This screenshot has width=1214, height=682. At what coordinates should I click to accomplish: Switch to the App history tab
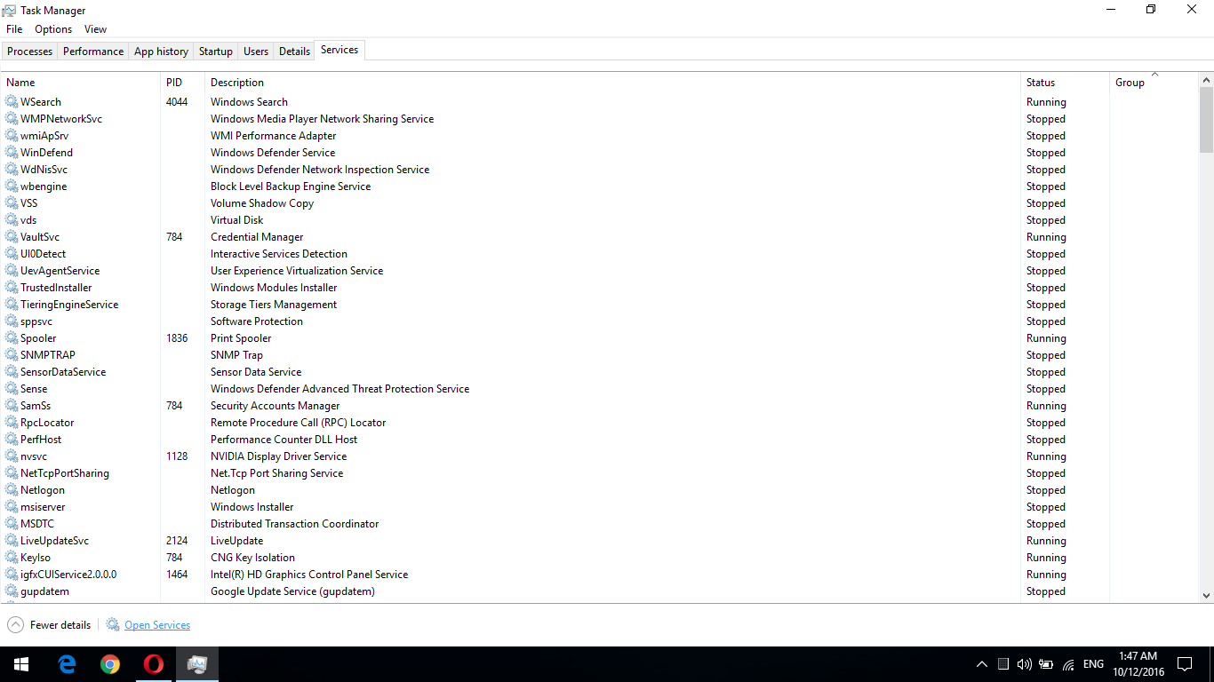click(161, 52)
